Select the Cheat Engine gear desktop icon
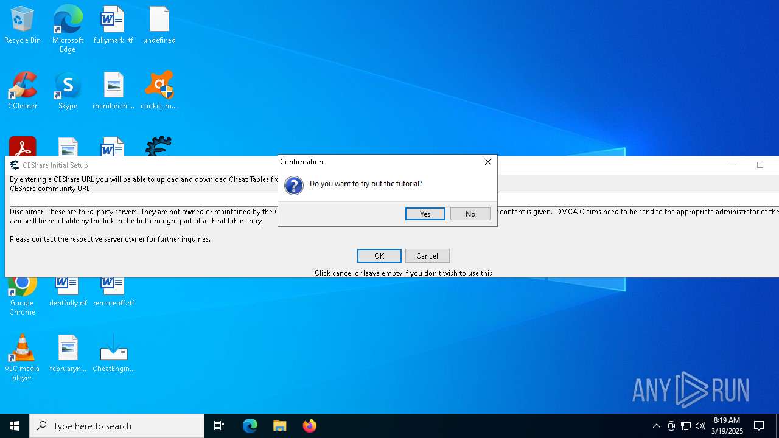 [x=159, y=147]
